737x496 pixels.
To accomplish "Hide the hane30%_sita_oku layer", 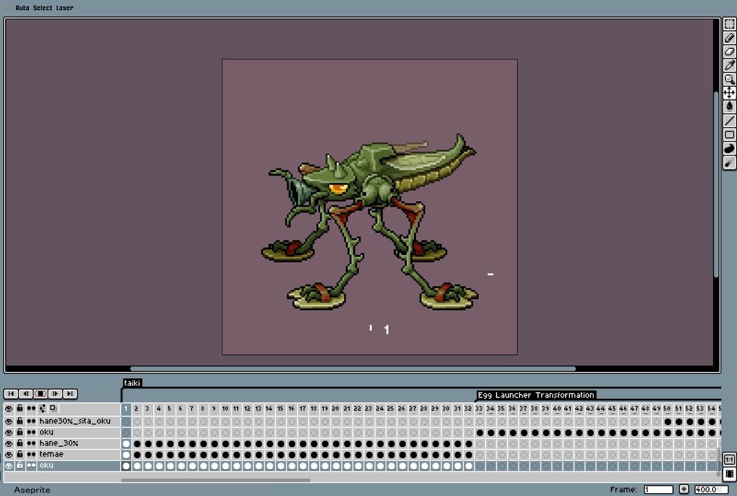I will tap(9, 421).
